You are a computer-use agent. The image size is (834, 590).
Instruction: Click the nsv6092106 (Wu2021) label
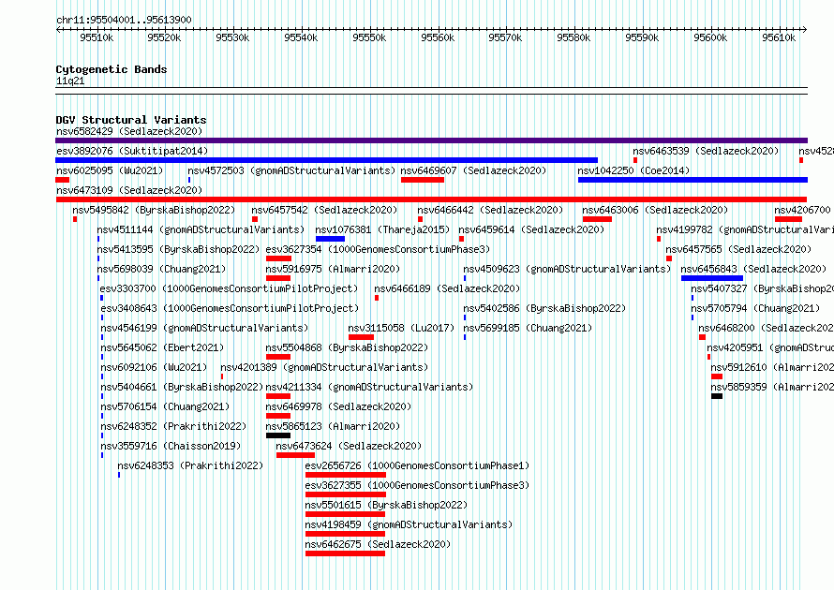(x=154, y=367)
